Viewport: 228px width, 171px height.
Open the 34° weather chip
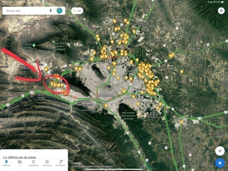tap(77, 11)
